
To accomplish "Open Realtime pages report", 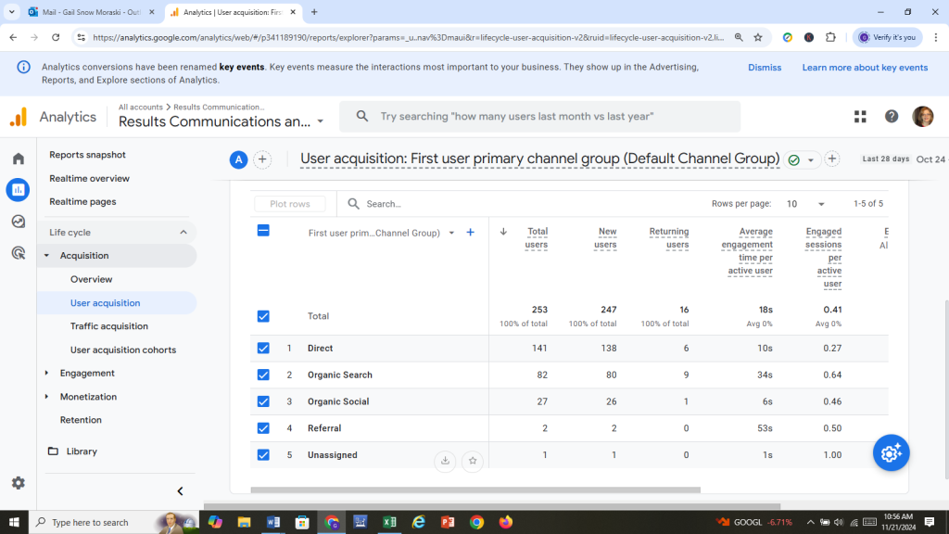I will coord(82,201).
